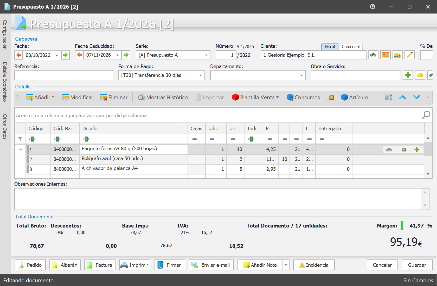Click the grid scrollbar down arrow

[428, 174]
